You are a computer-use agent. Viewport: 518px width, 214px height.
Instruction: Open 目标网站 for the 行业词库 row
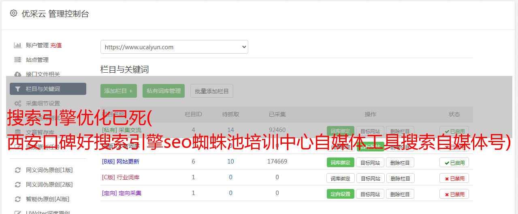click(x=370, y=178)
